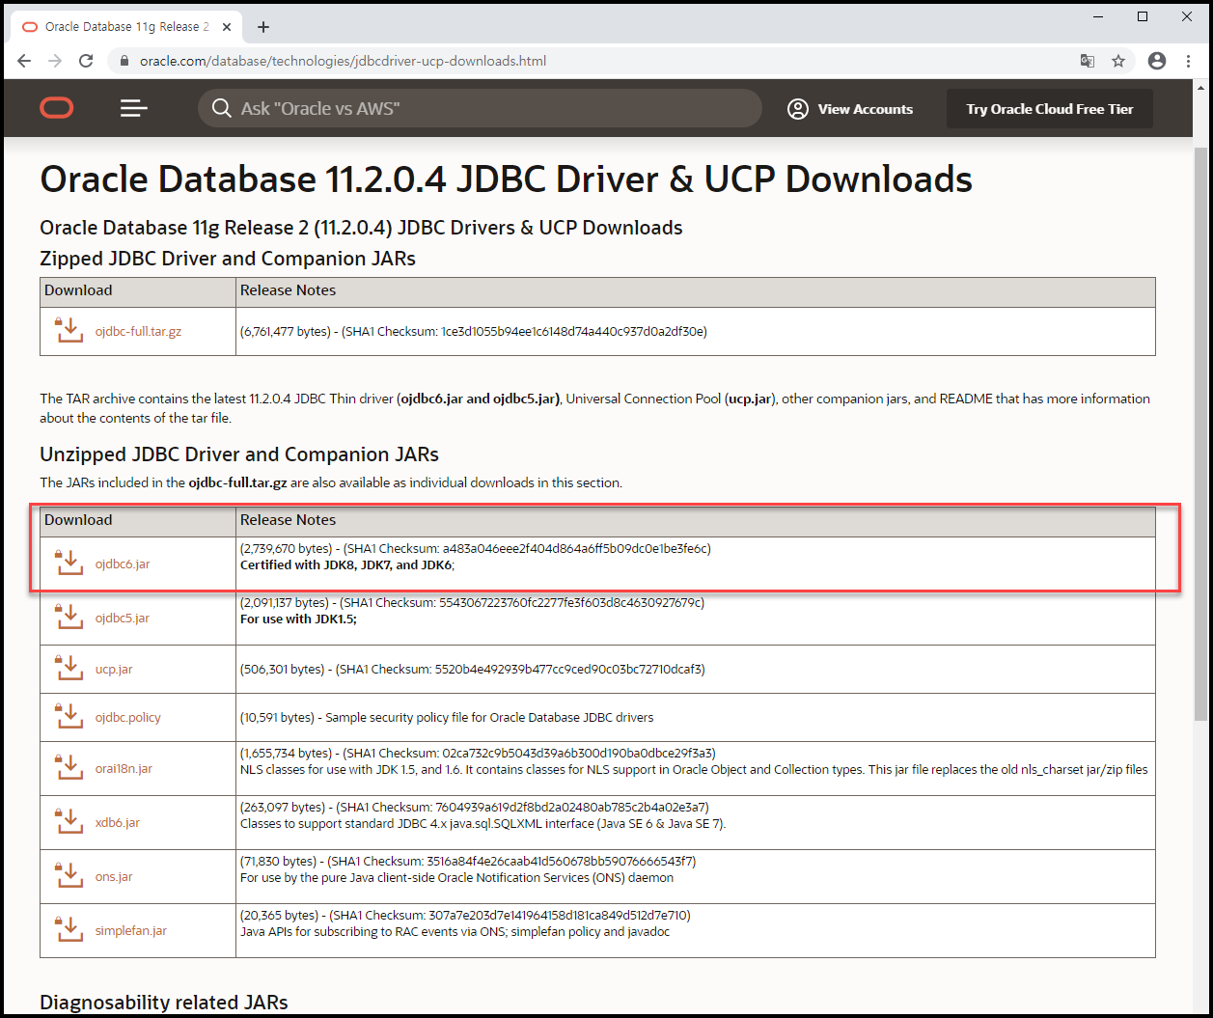
Task: Click the main page title heading
Action: 506,179
